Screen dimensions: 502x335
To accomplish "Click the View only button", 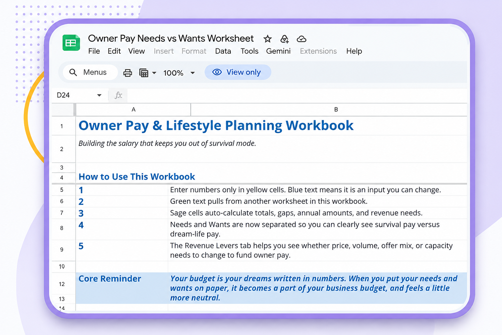I will pyautogui.click(x=238, y=72).
